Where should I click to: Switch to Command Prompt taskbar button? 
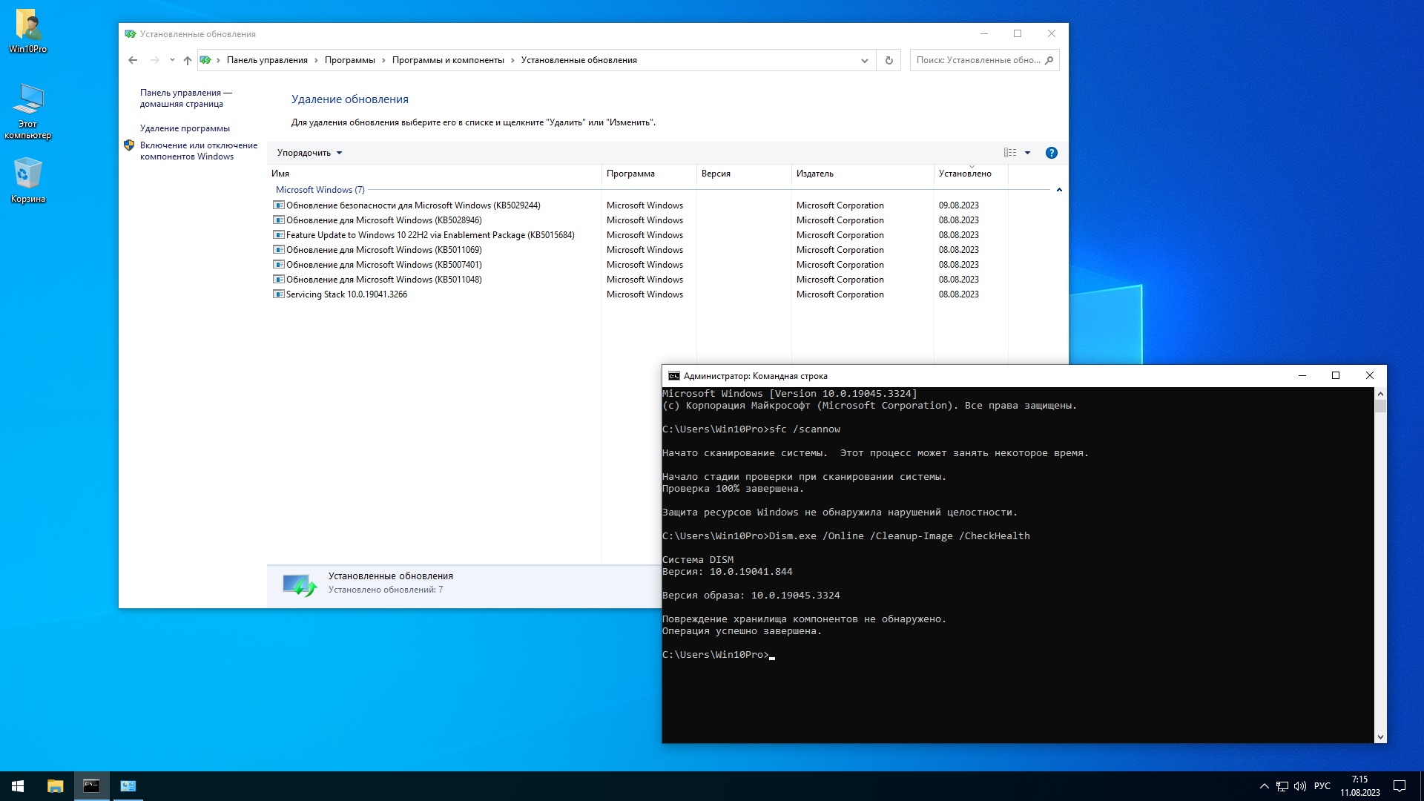91,786
